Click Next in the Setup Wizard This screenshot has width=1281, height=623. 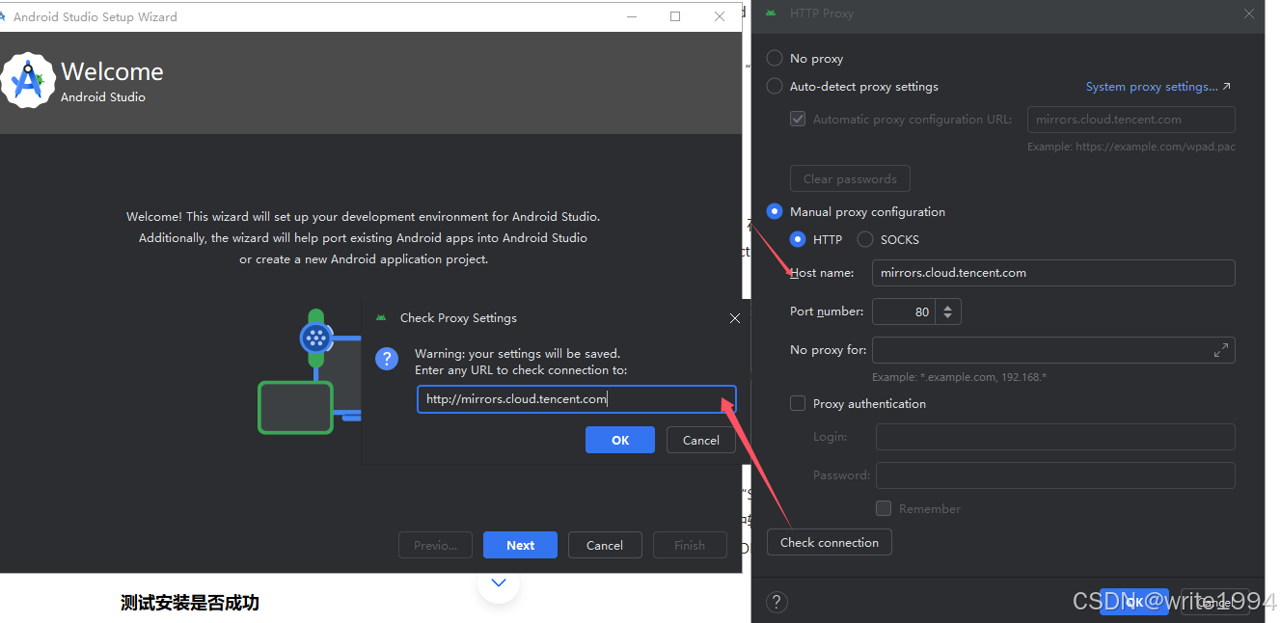tap(521, 545)
